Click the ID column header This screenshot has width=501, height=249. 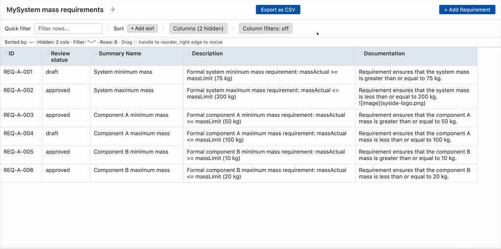pyautogui.click(x=21, y=57)
